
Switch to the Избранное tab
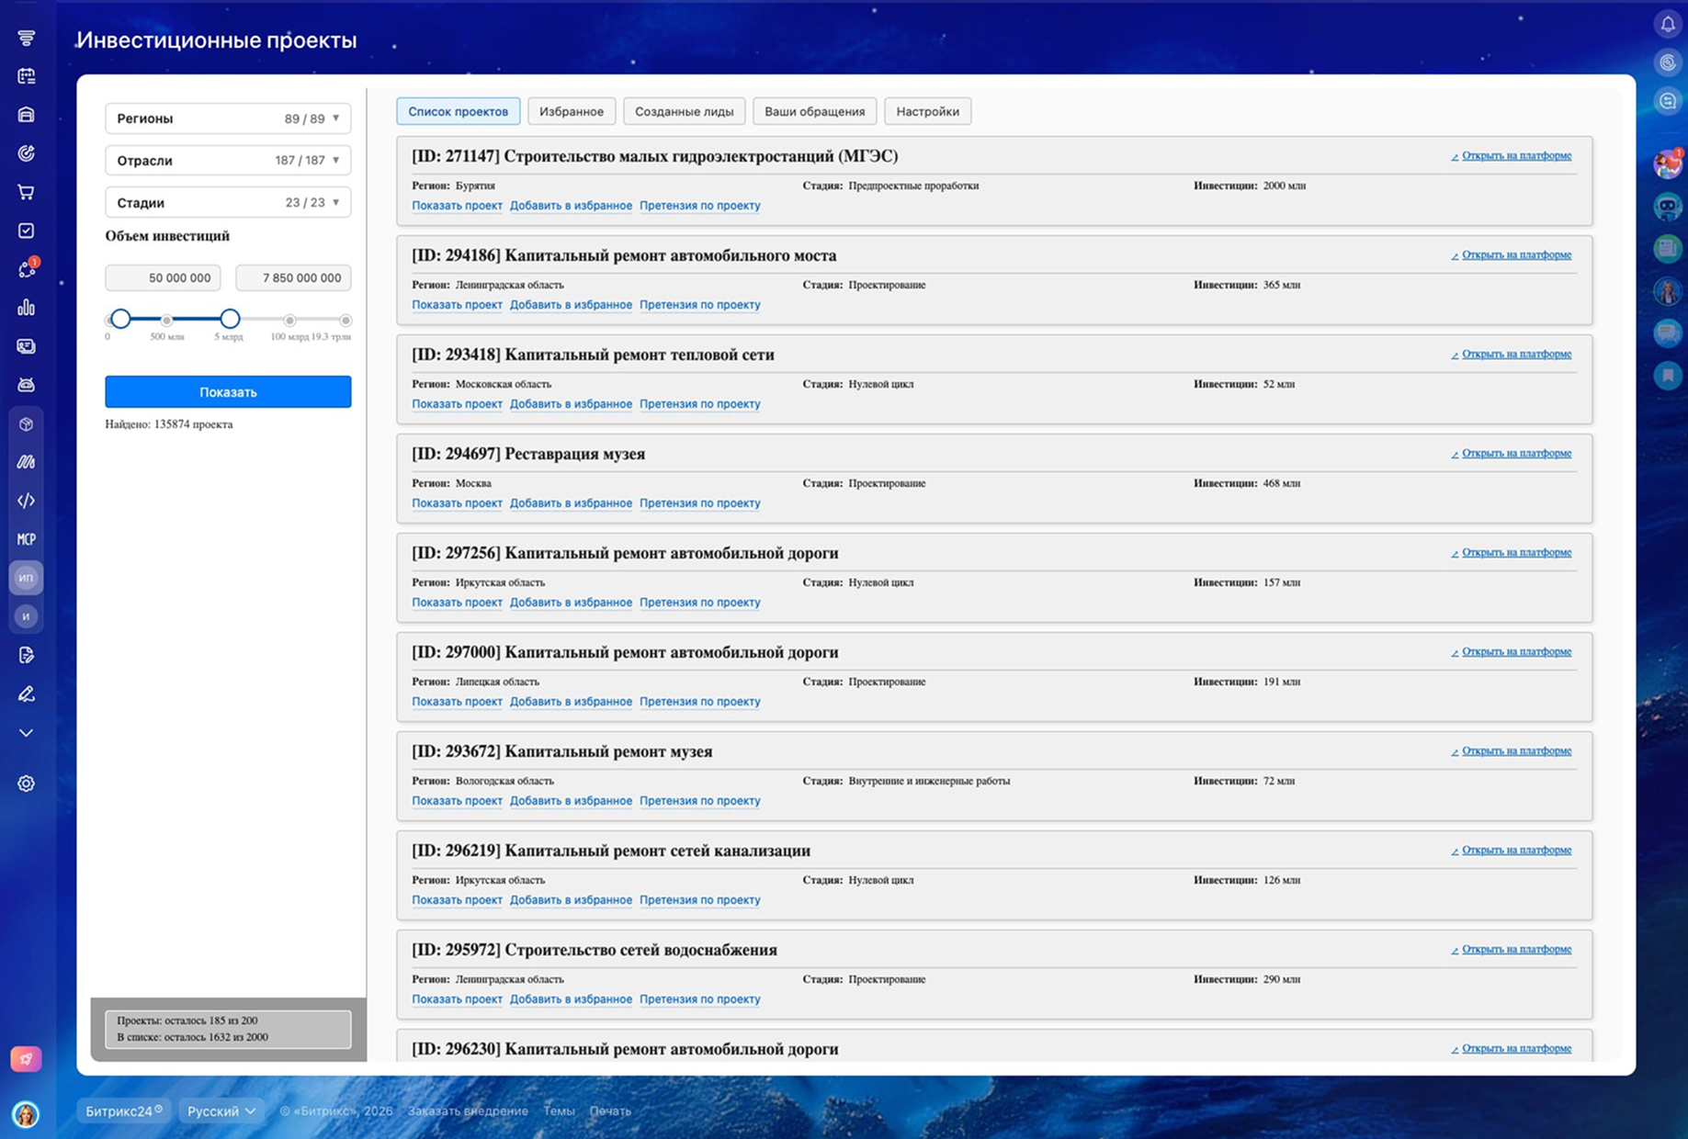pos(571,112)
